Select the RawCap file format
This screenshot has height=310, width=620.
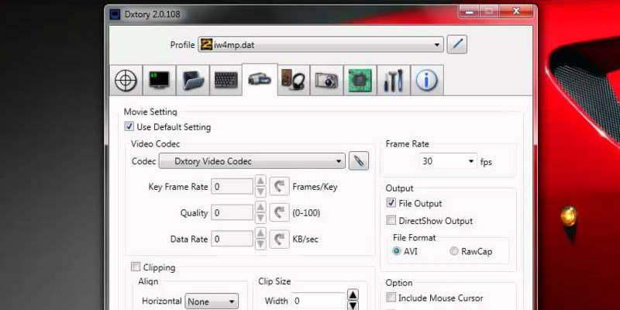(x=454, y=251)
